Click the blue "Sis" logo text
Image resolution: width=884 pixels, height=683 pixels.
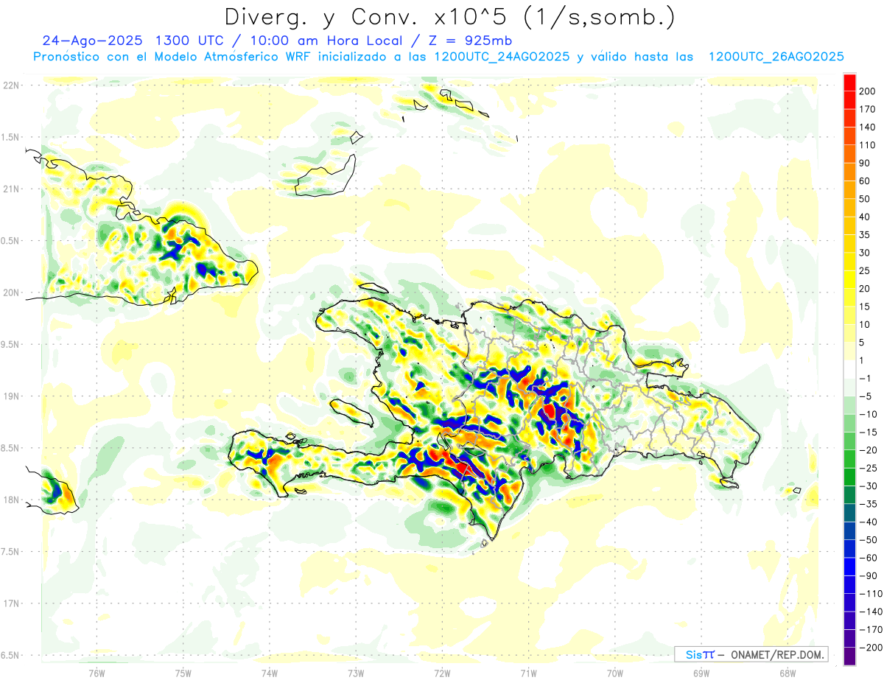pyautogui.click(x=694, y=654)
